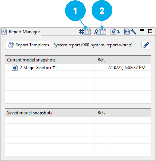This screenshot has width=156, height=161.
Task: Minimize the Report Manager panel
Action: 142,31
